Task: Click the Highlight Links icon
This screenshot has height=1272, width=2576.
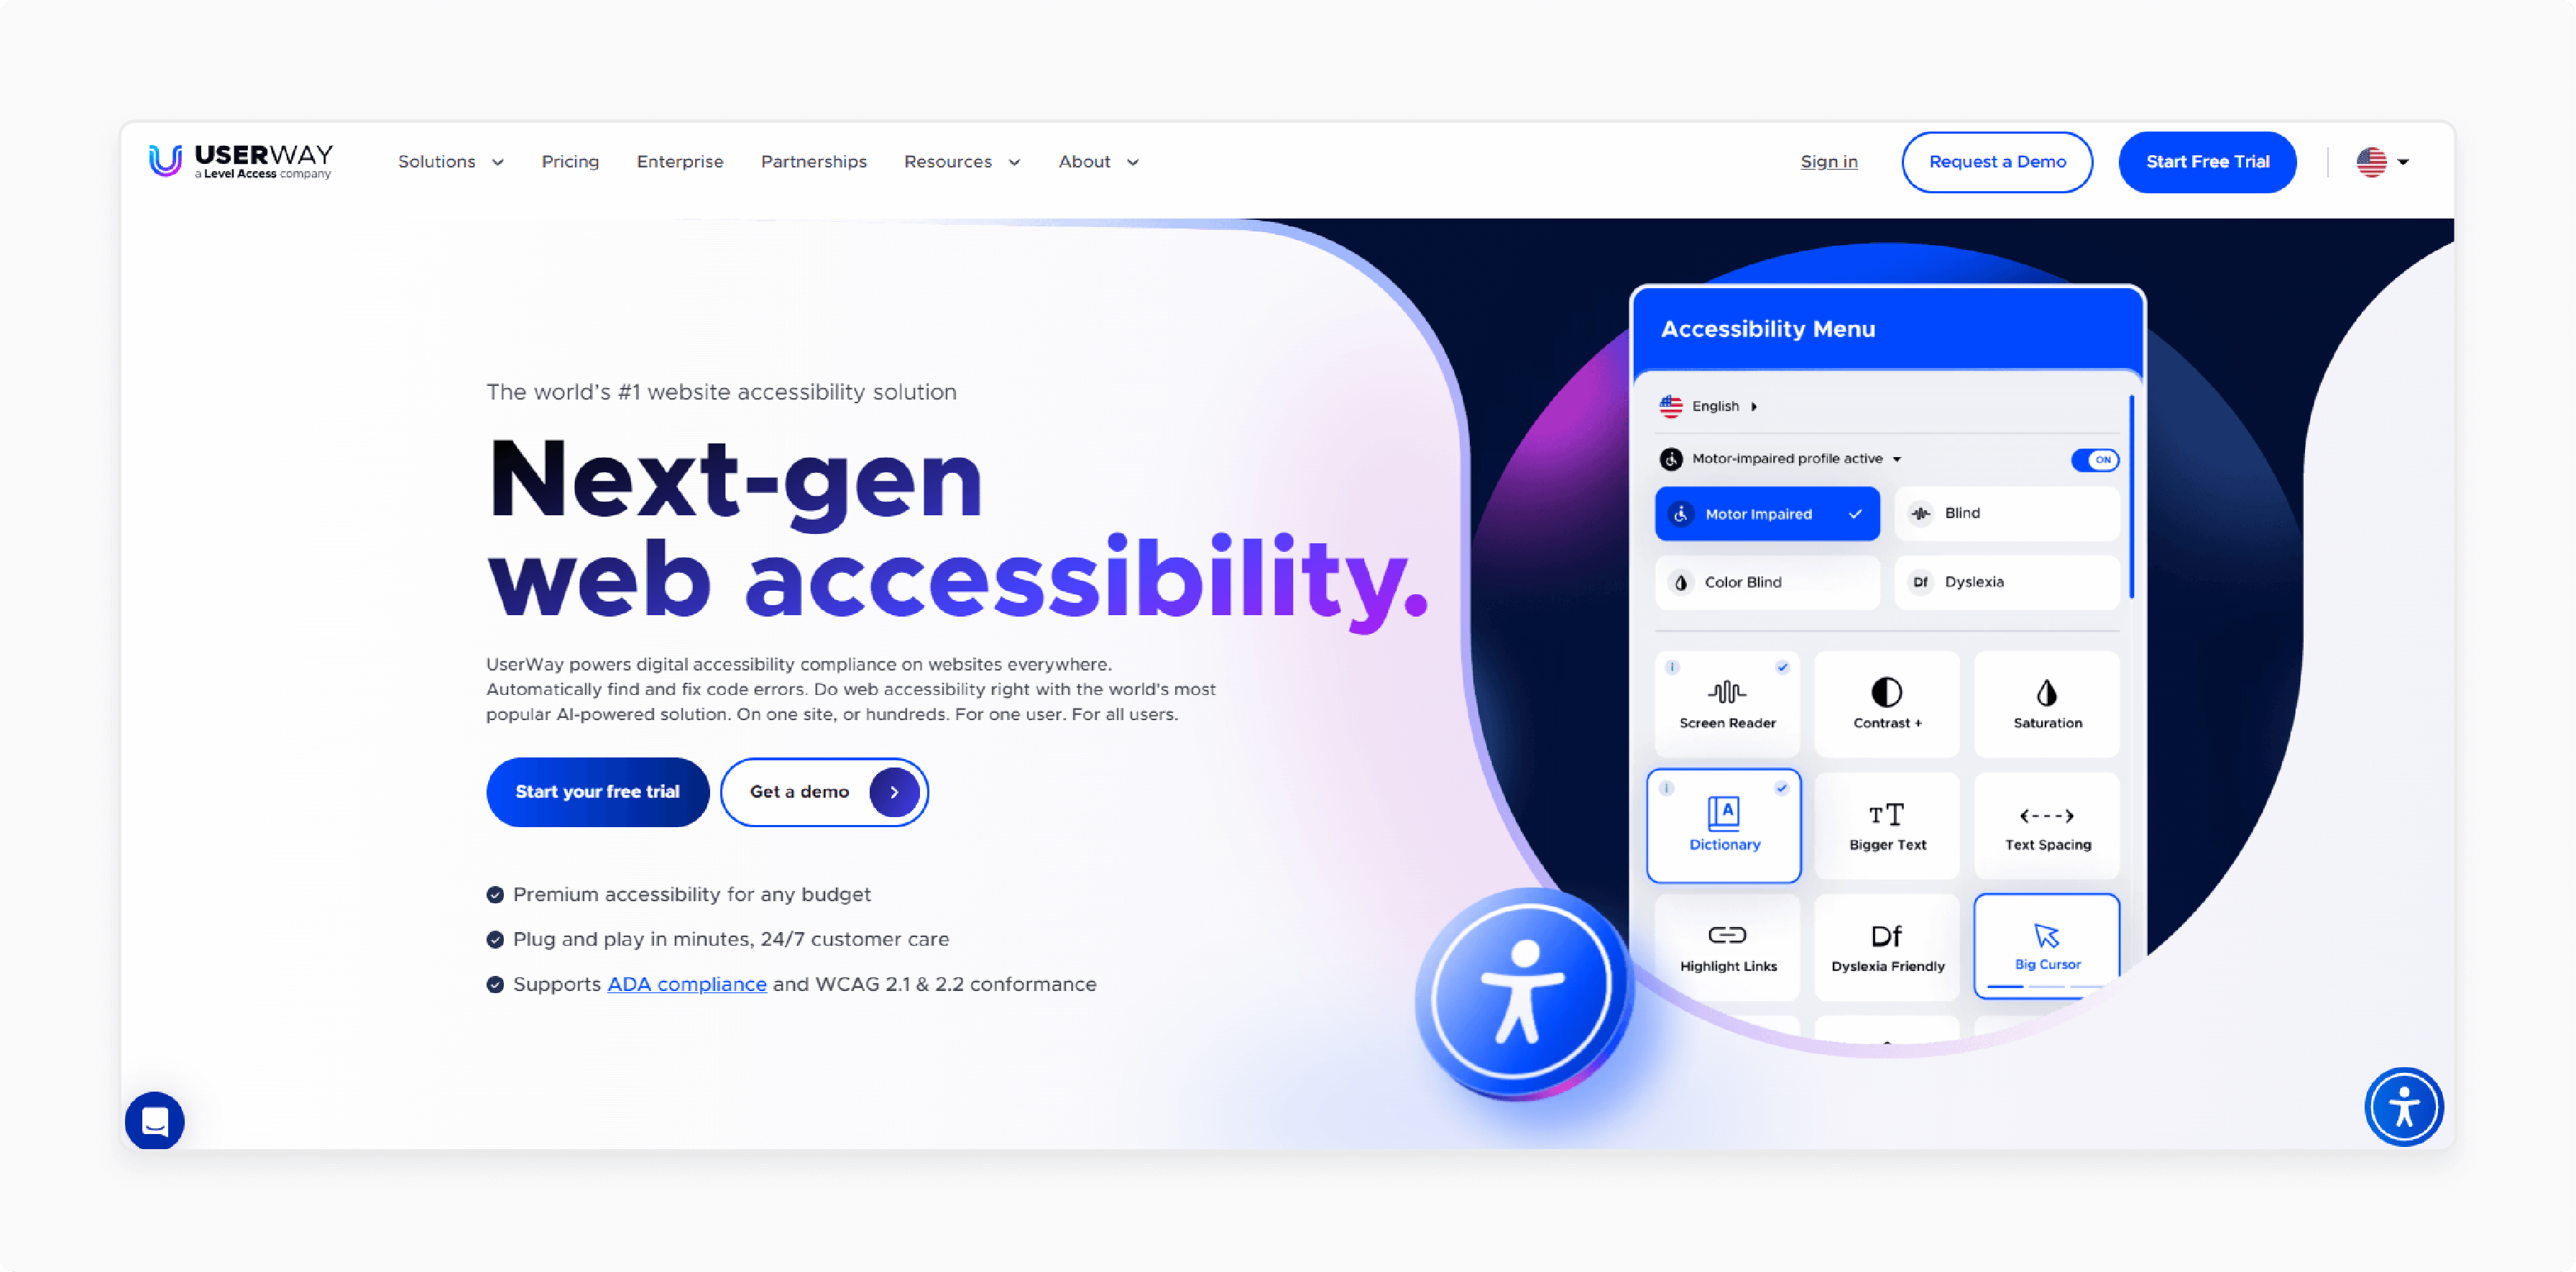Action: (1725, 944)
